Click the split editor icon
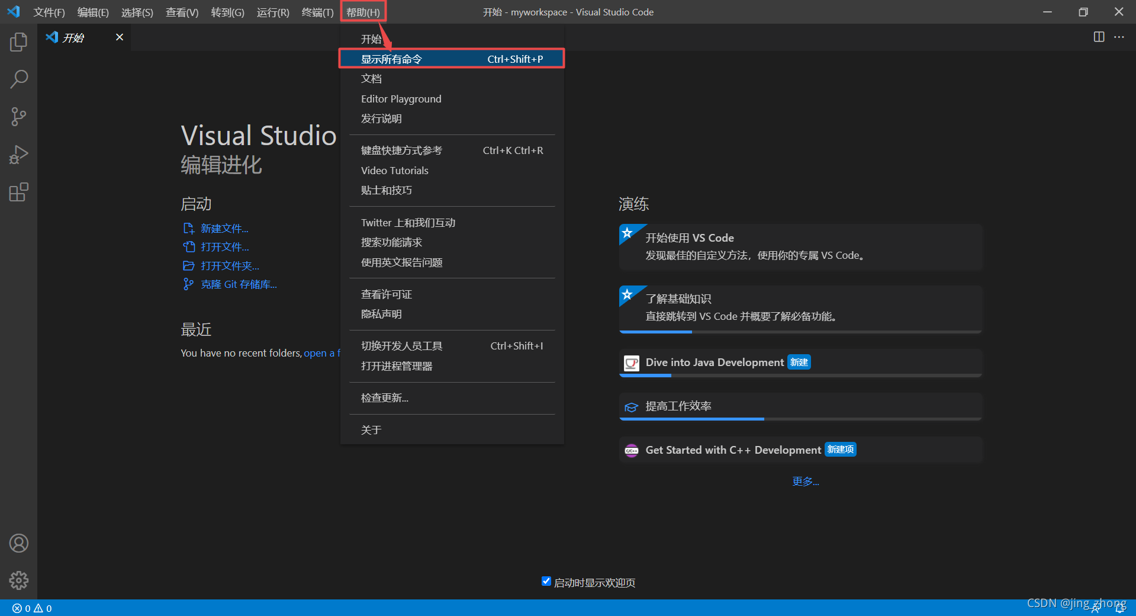The image size is (1136, 616). pos(1099,37)
